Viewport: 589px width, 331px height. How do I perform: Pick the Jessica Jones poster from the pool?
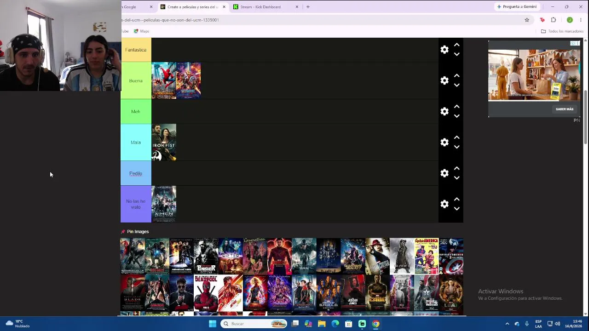pos(353,293)
